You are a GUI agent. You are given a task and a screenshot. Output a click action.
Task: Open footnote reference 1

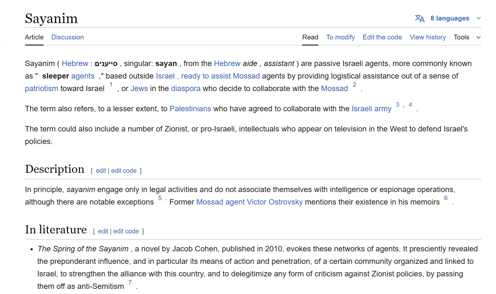pos(111,85)
